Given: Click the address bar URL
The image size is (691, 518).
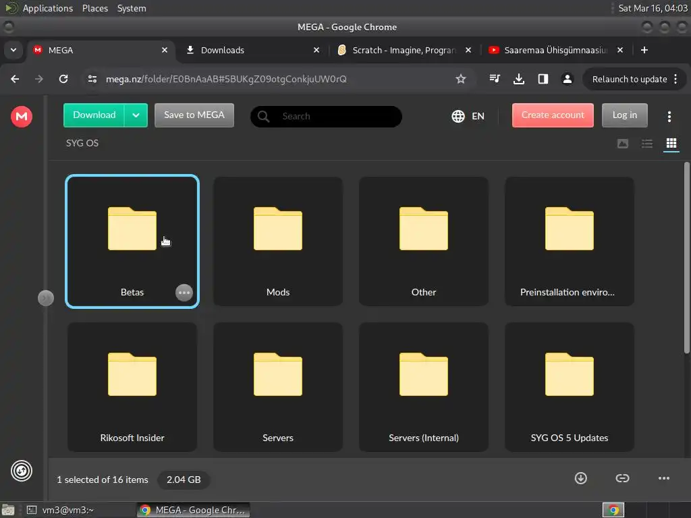Looking at the screenshot, I should (x=226, y=80).
